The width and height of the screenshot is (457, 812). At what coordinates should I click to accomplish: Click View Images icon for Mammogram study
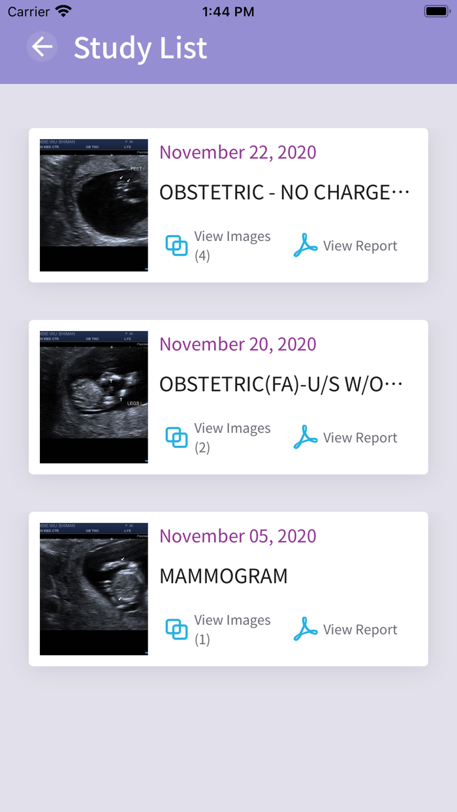tap(176, 629)
